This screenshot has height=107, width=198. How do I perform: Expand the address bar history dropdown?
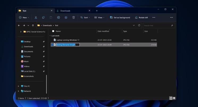134,25
